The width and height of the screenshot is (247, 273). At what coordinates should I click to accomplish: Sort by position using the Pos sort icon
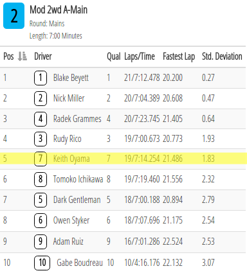pyautogui.click(x=23, y=57)
